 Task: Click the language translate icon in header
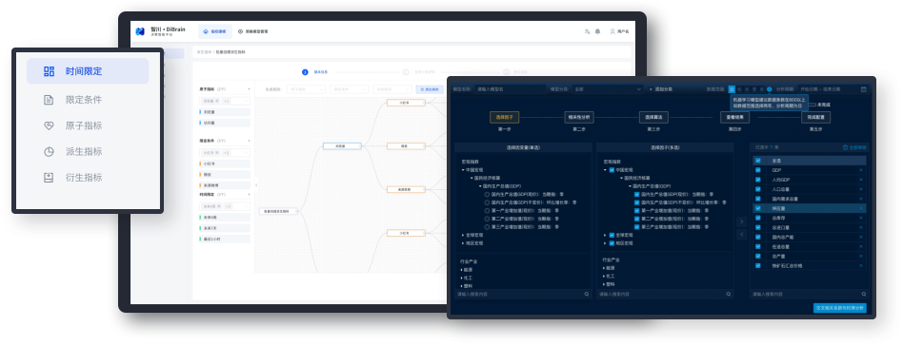click(587, 31)
